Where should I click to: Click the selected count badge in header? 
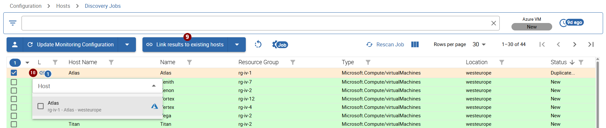15,63
